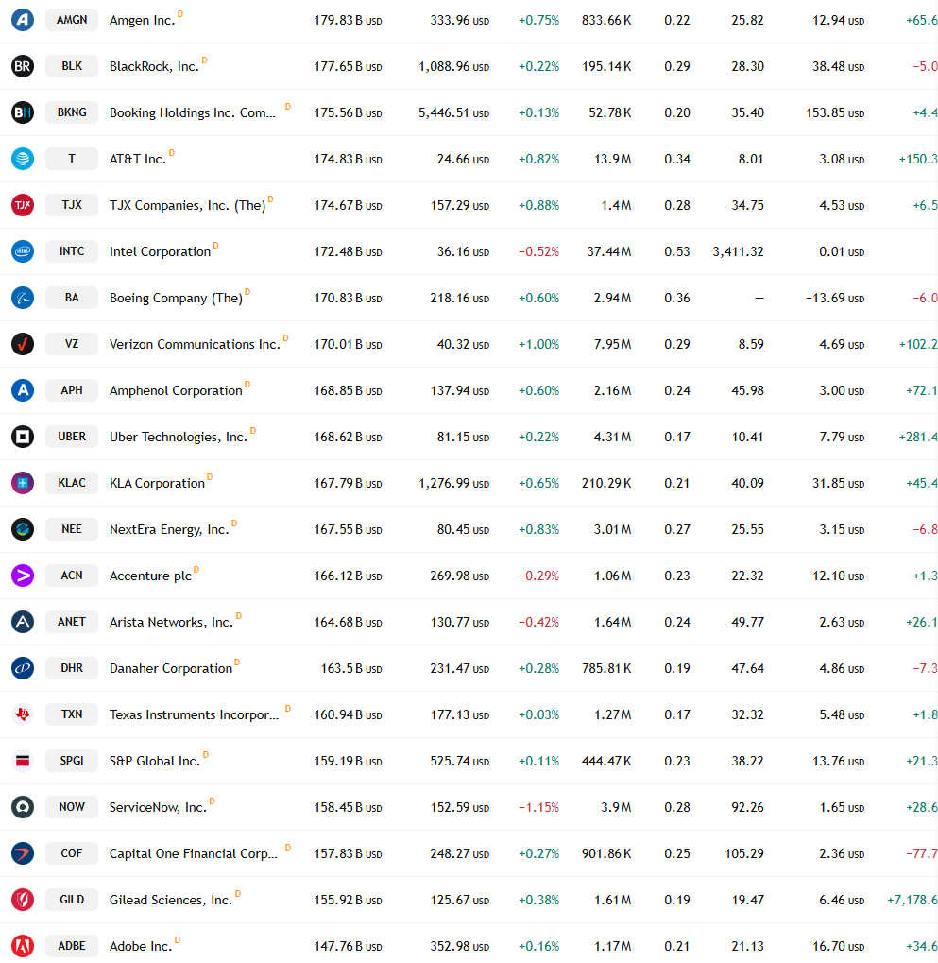This screenshot has height=963, width=938.
Task: Open the Verizon Communications Inc. link
Action: tap(195, 345)
